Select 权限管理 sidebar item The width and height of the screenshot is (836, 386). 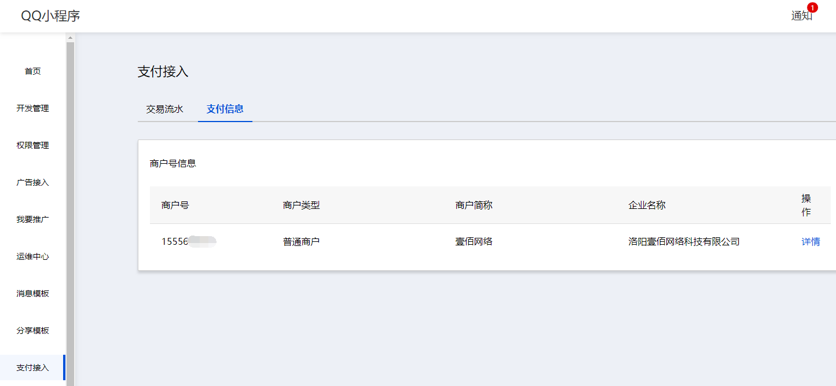[32, 145]
